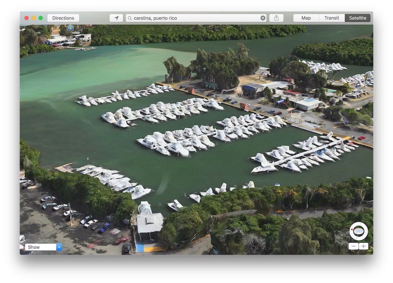The height and width of the screenshot is (283, 393).
Task: Click the blue chevron on the Show dropdown
Action: pos(59,247)
